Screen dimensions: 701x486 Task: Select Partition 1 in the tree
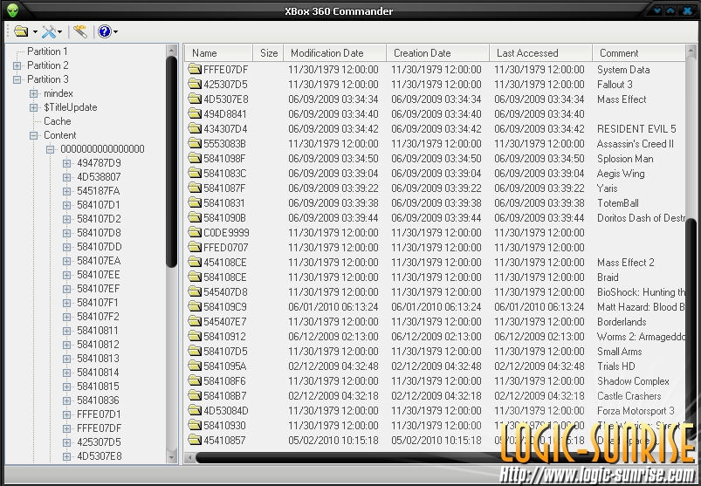tap(47, 51)
